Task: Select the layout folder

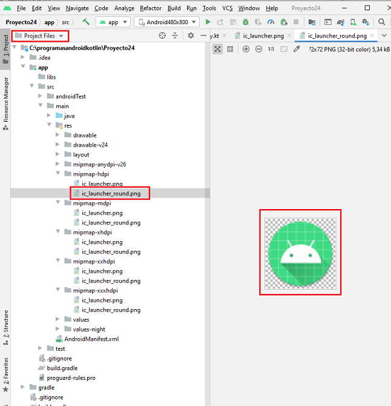Action: point(81,155)
